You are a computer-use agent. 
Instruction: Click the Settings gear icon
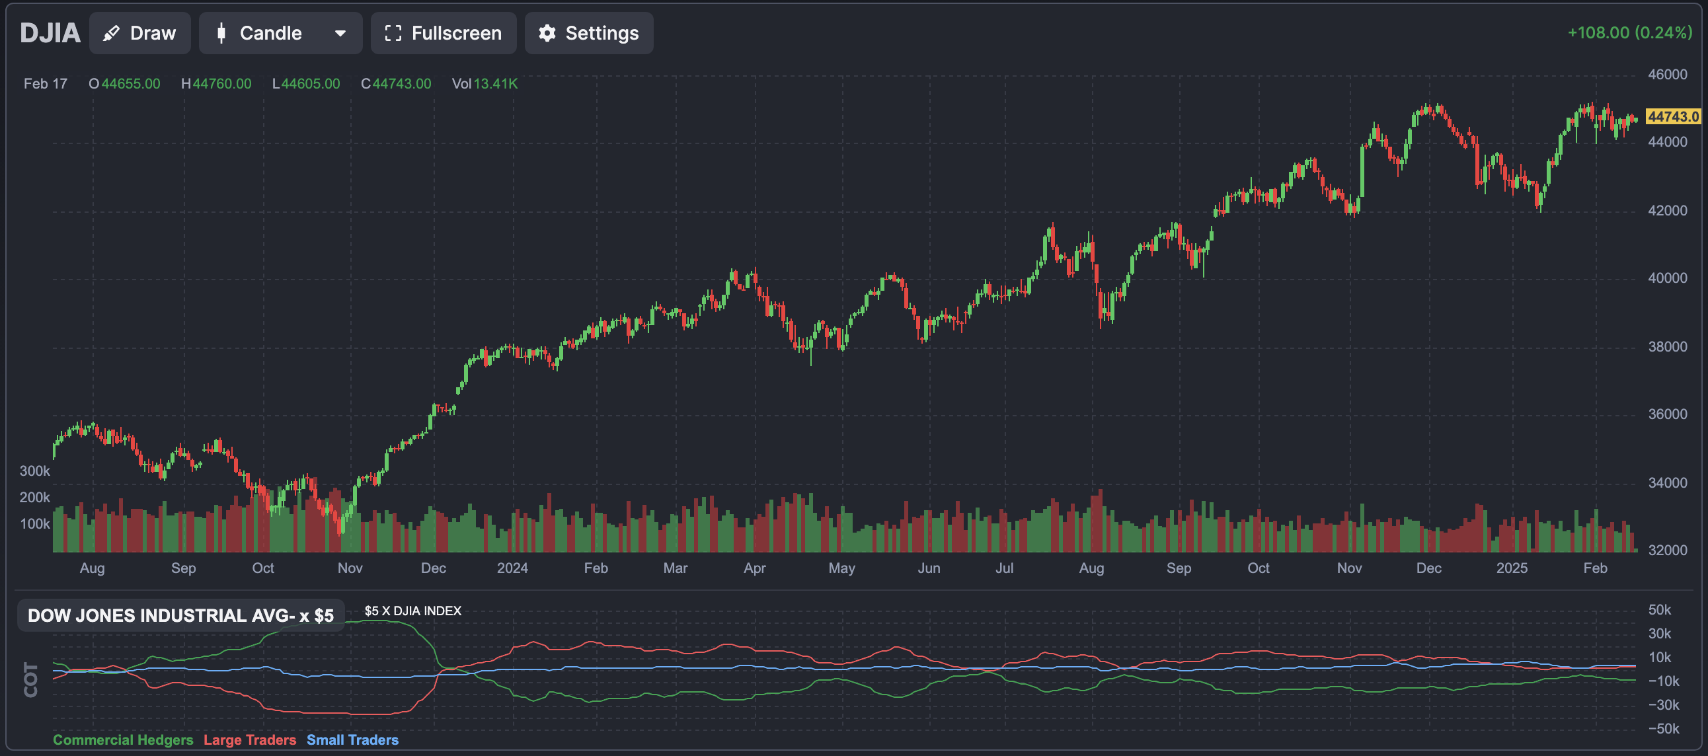click(x=547, y=33)
